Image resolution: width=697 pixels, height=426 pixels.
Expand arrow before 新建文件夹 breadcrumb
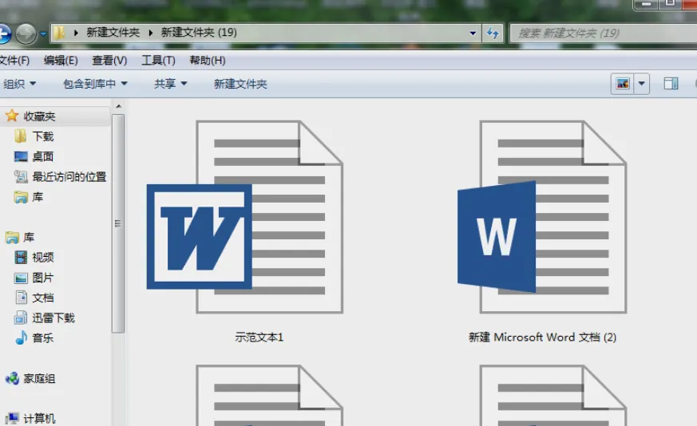tap(76, 33)
